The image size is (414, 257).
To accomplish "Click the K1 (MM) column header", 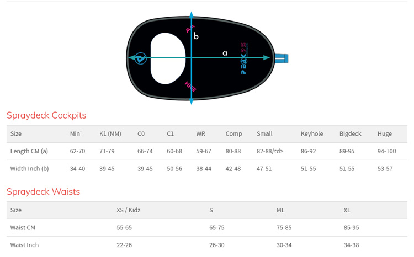I will pyautogui.click(x=110, y=134).
